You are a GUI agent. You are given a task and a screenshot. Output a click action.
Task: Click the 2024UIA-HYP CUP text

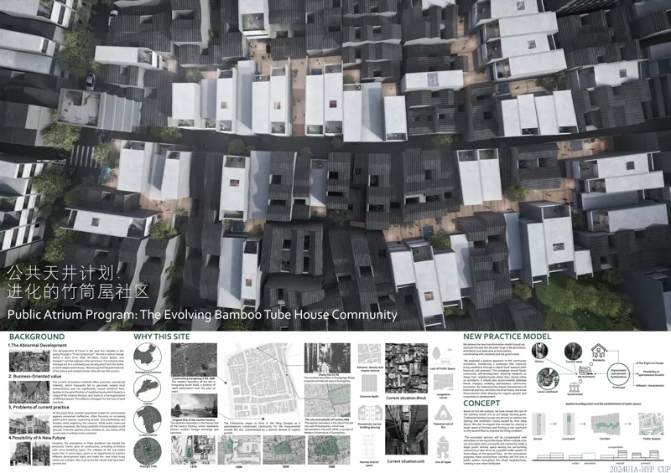[x=640, y=469]
